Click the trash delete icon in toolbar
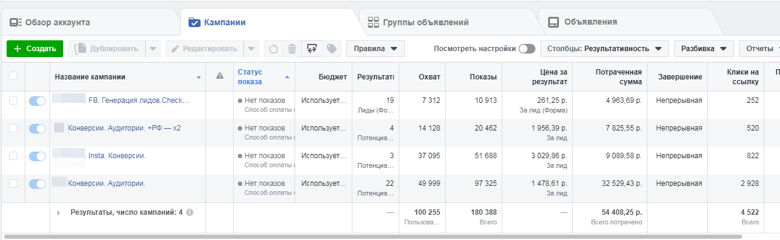The image size is (780, 240). click(x=292, y=49)
